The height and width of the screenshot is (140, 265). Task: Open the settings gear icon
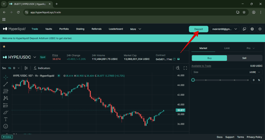tap(260, 29)
